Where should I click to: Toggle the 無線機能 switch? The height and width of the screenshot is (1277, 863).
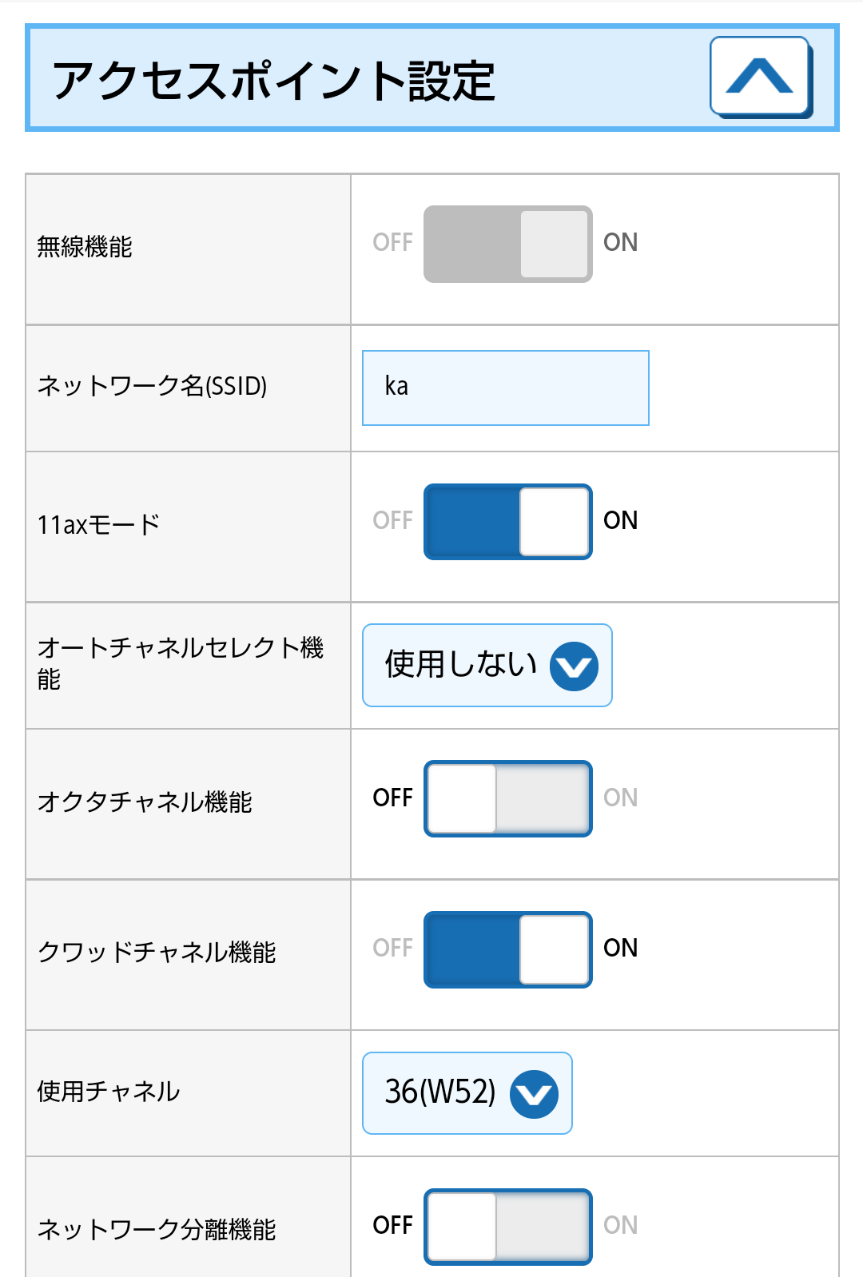click(507, 244)
